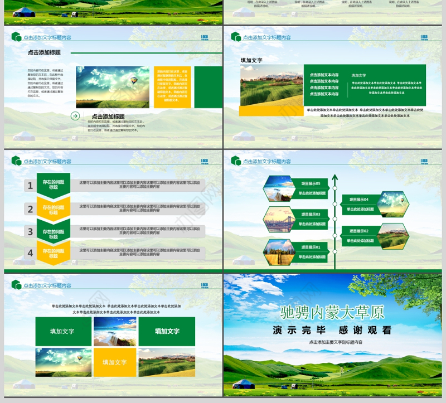The height and width of the screenshot is (403, 446).
Task: Click the green 填加文字 tile at grid top left
Action: click(62, 331)
